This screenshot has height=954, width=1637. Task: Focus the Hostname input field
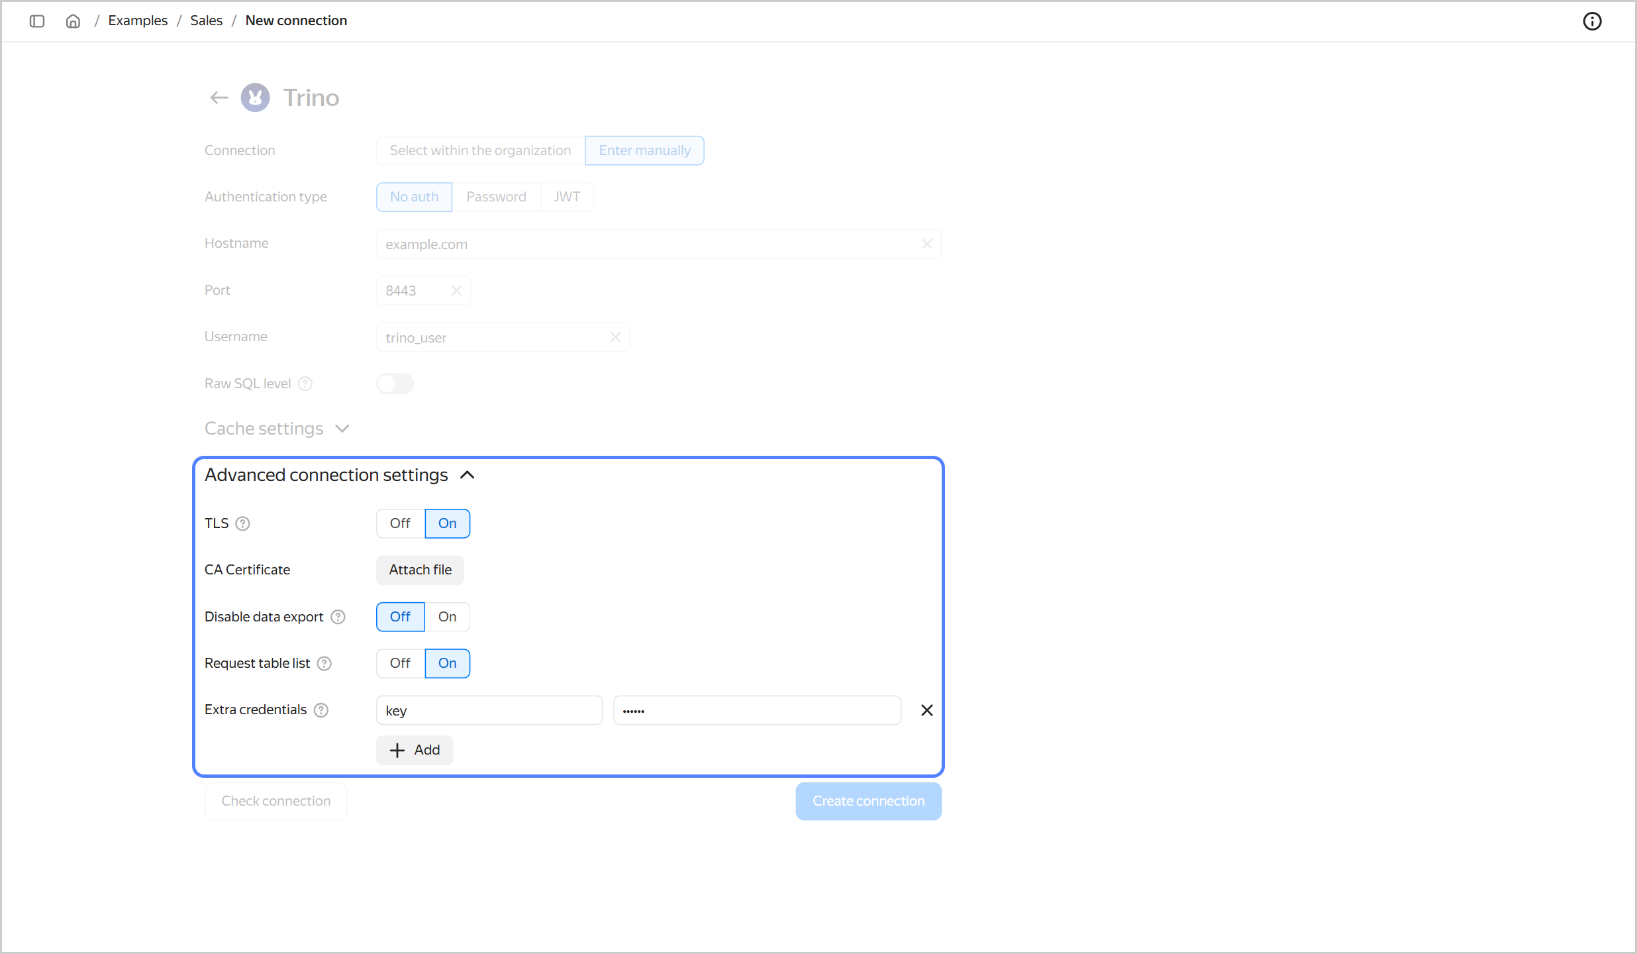[659, 244]
